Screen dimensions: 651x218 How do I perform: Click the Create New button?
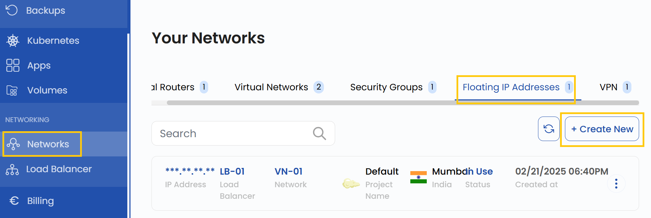[x=602, y=129]
